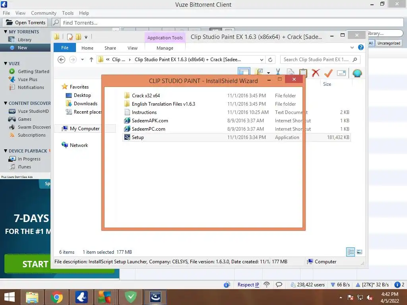Click the Respect IP link in the status bar
Viewport: 407px width, 305px height.
coord(248,284)
